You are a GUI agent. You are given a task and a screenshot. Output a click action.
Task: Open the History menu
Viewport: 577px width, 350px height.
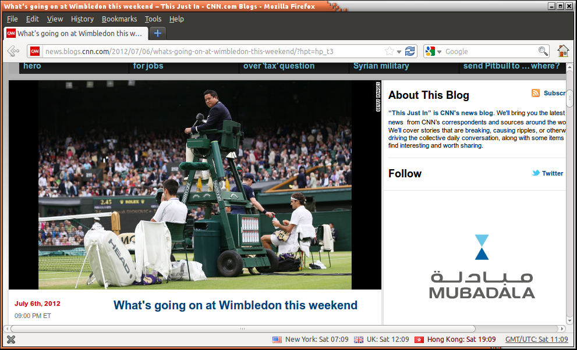(82, 19)
